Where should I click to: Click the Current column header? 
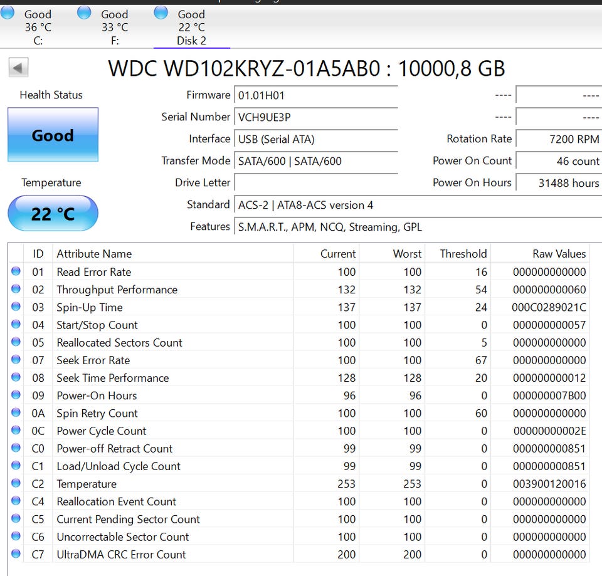(326, 254)
